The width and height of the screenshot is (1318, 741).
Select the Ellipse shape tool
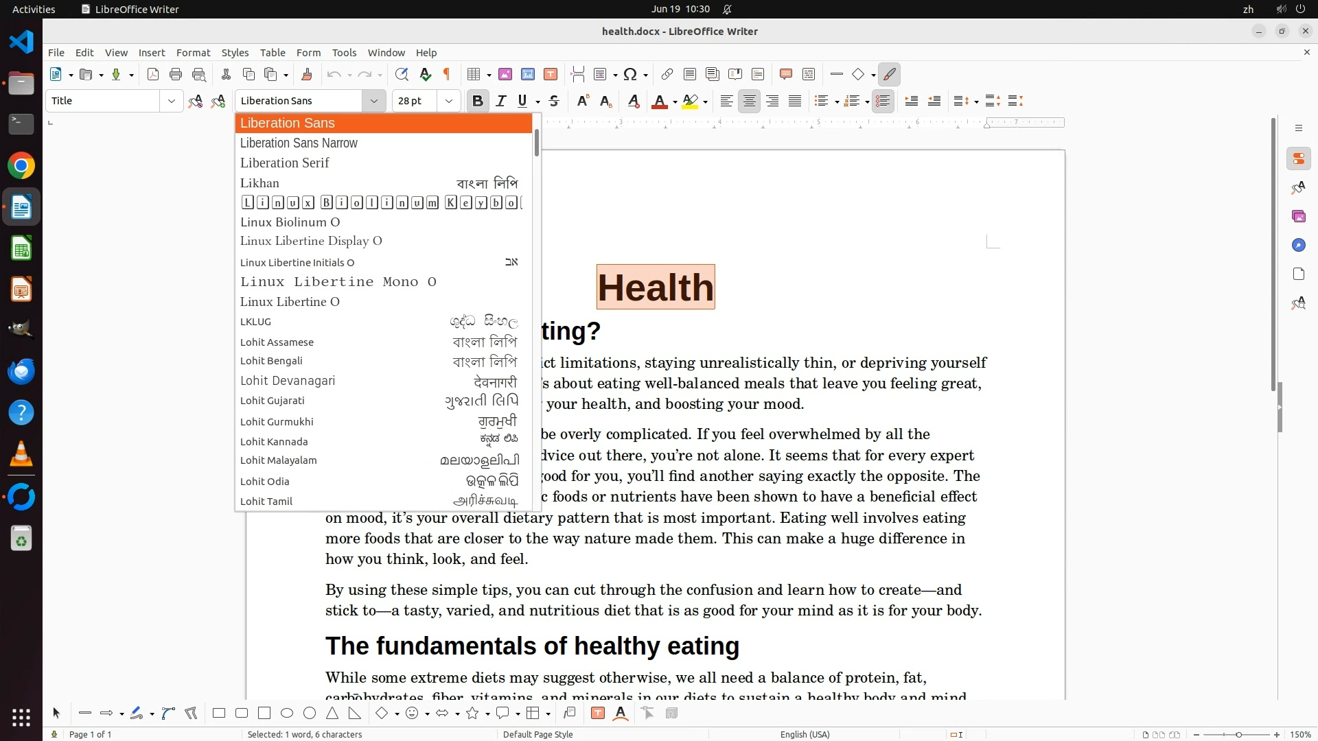pos(287,714)
